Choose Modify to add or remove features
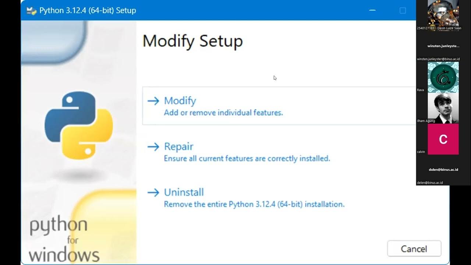Image resolution: width=471 pixels, height=265 pixels. coord(180,101)
